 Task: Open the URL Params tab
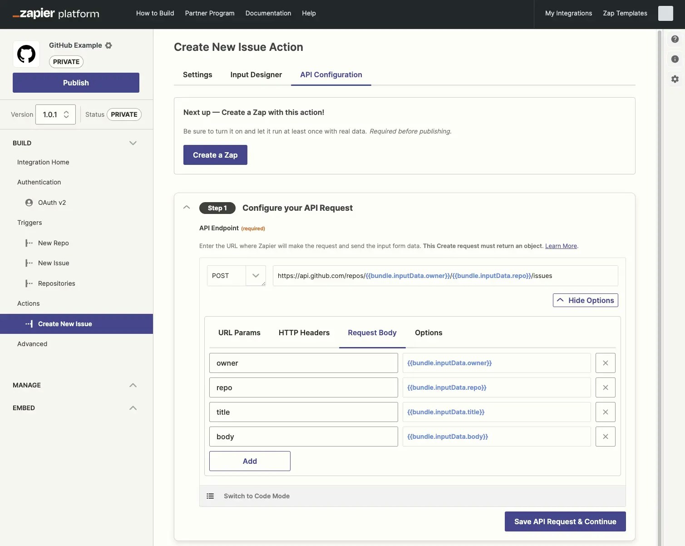point(239,333)
